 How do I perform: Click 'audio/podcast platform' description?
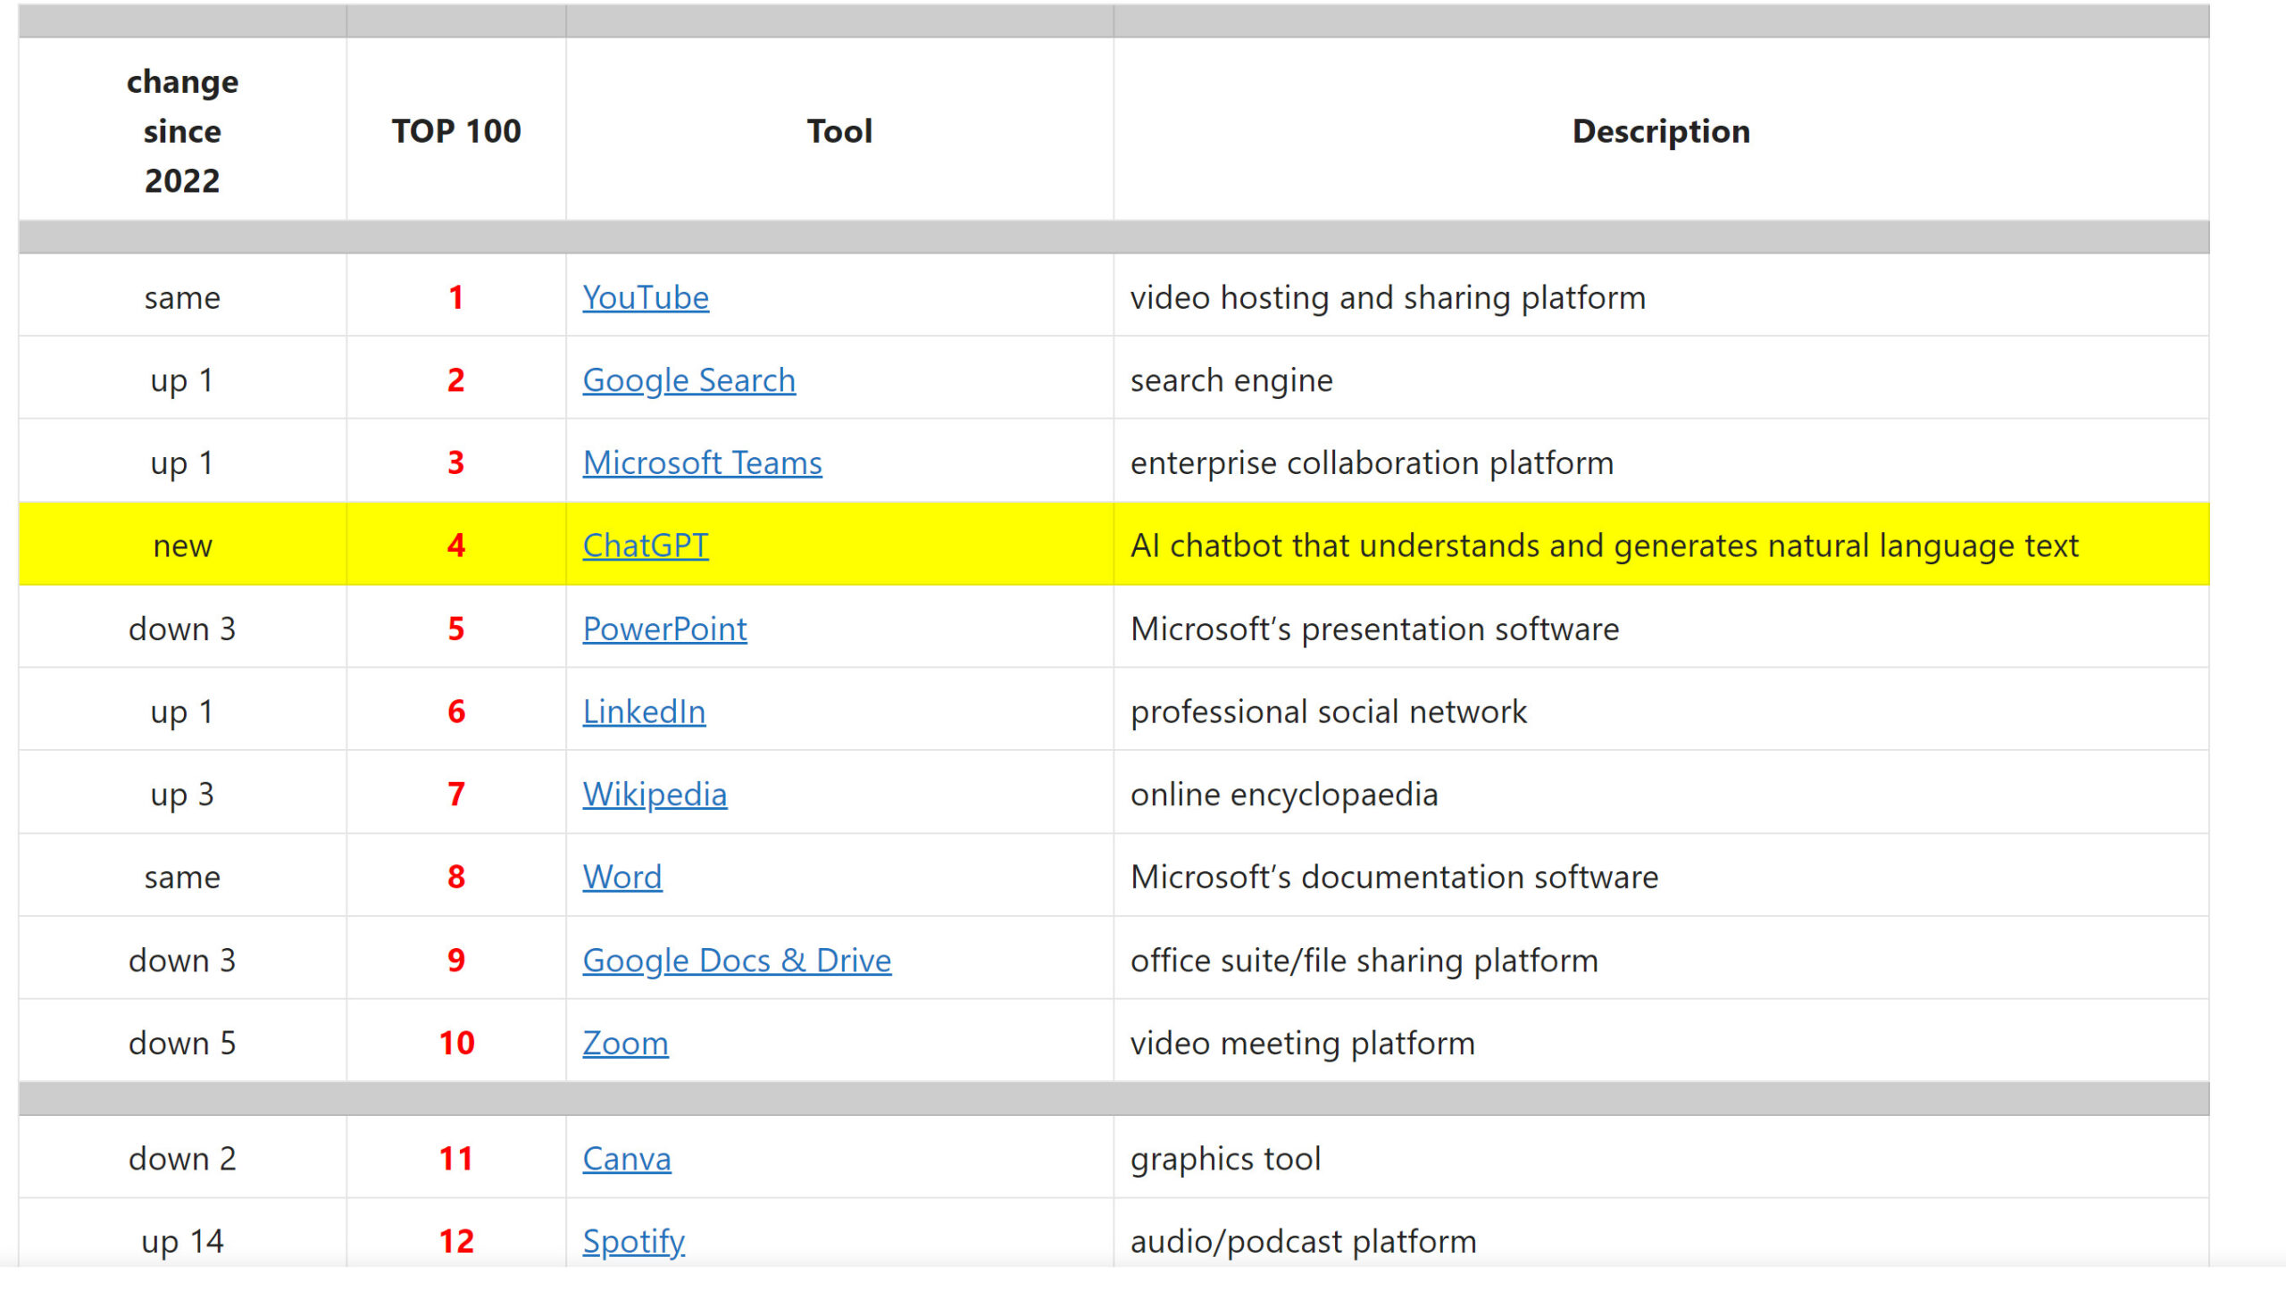point(1303,1241)
